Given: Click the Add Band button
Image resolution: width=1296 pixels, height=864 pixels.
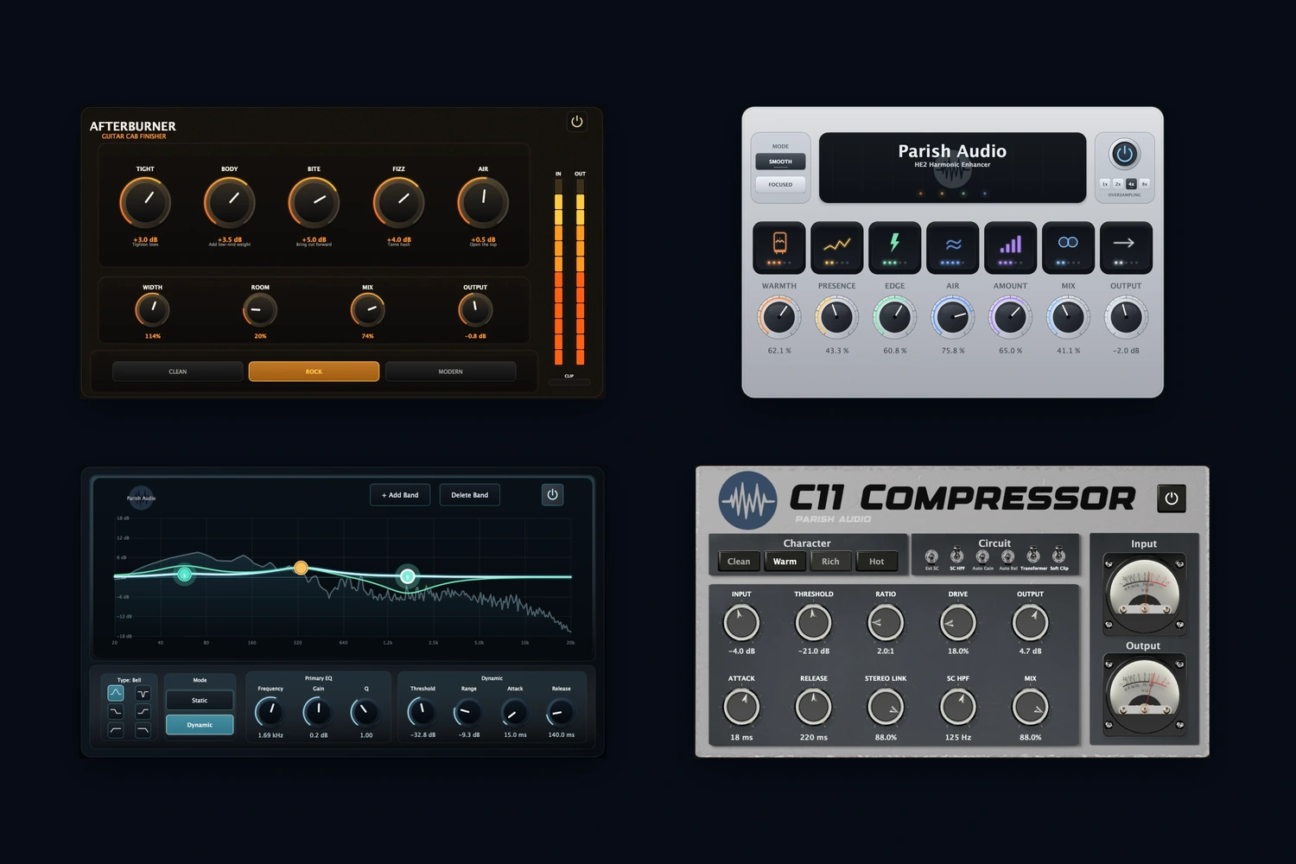Looking at the screenshot, I should point(400,495).
